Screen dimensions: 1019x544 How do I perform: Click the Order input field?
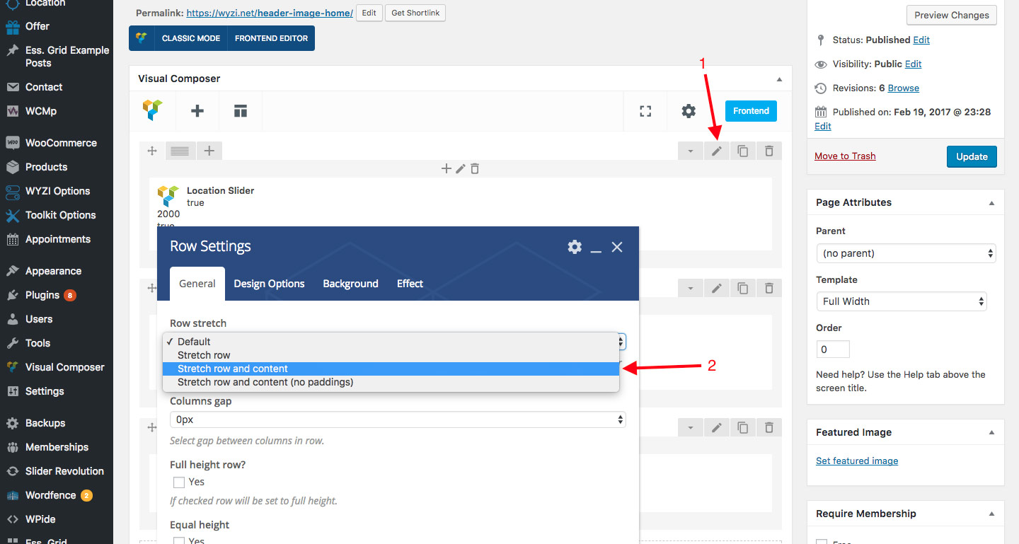[833, 349]
